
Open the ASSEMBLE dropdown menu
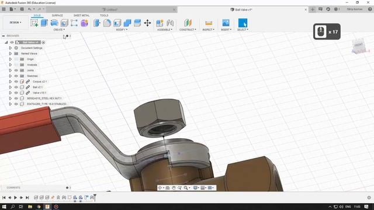(x=165, y=30)
